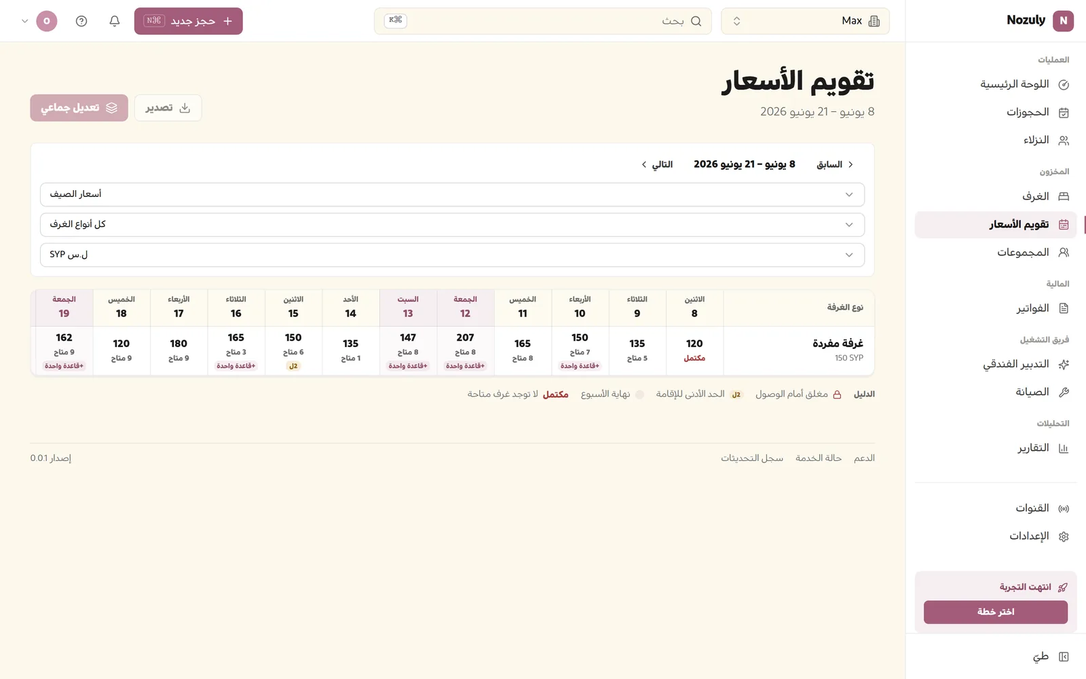Screen dimensions: 1086x679
Task: Open the الحجوزات menu item
Action: coord(996,113)
